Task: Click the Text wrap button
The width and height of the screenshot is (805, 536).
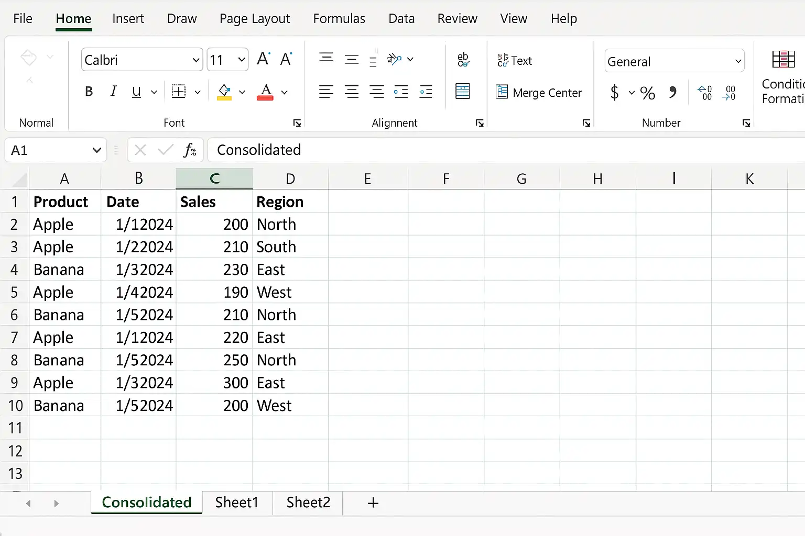Action: 515,61
